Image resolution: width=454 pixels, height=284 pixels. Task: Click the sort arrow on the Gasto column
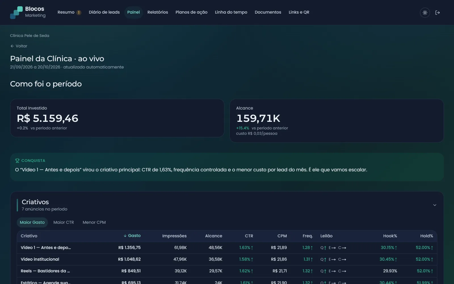[125, 236]
